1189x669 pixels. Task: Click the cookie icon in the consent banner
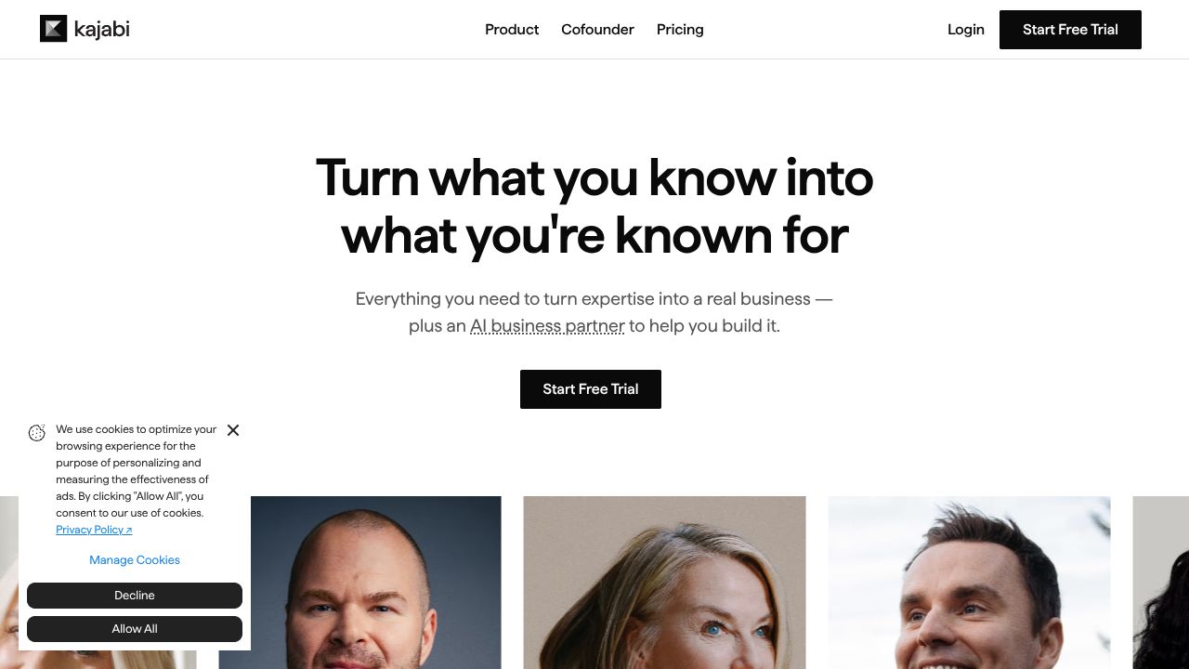(x=37, y=433)
